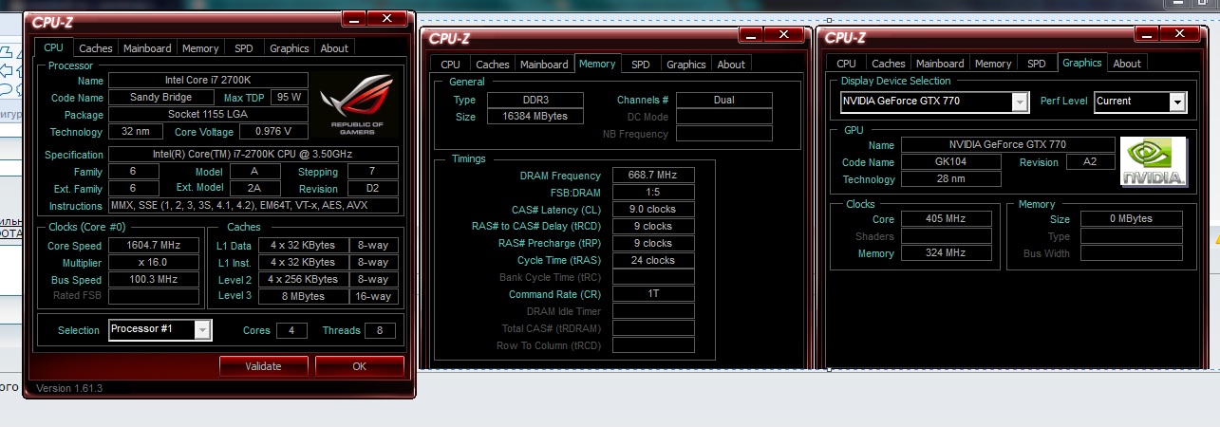Viewport: 1220px width, 427px height.
Task: Open Mainboard tab in CPU window
Action: tap(147, 47)
